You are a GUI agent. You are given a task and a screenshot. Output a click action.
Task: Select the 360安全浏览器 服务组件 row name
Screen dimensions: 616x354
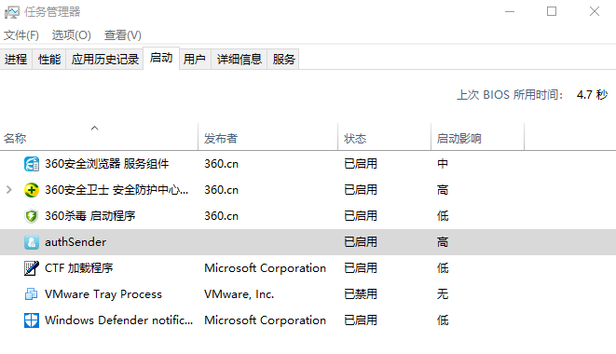[107, 164]
